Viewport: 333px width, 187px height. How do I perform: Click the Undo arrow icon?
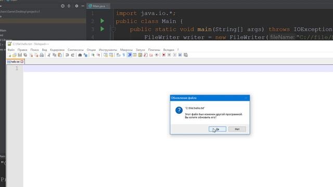[67, 55]
